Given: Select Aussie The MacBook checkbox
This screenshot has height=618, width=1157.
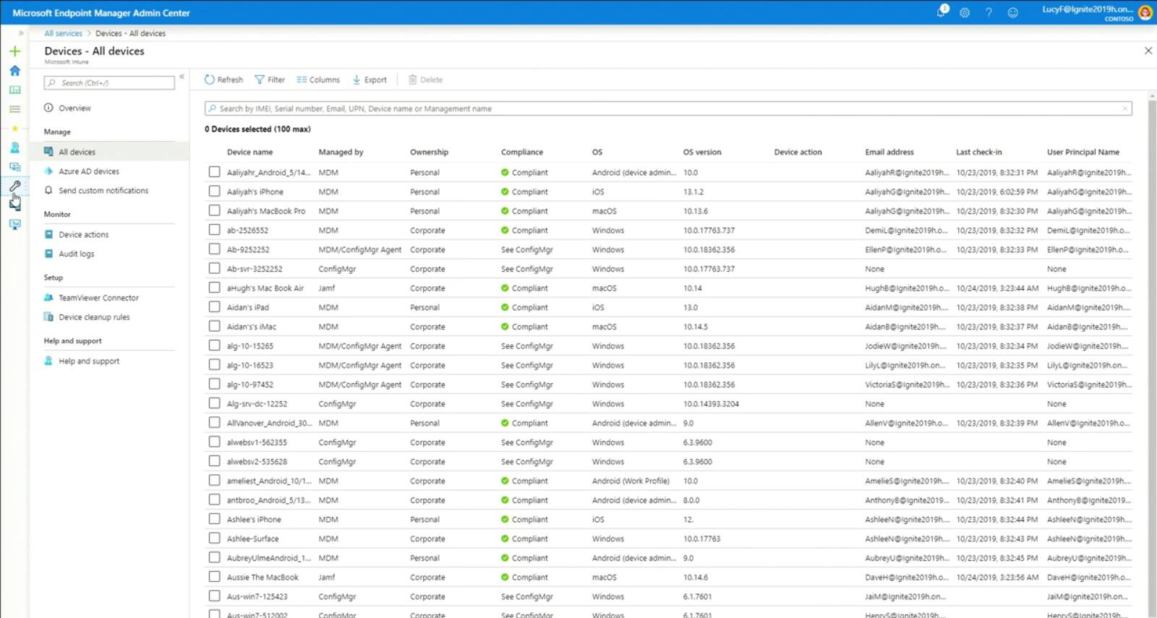Looking at the screenshot, I should [214, 577].
